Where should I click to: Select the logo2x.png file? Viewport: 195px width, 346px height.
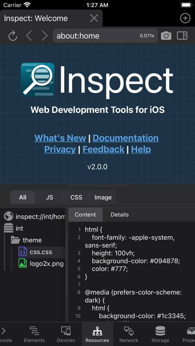pyautogui.click(x=32, y=263)
